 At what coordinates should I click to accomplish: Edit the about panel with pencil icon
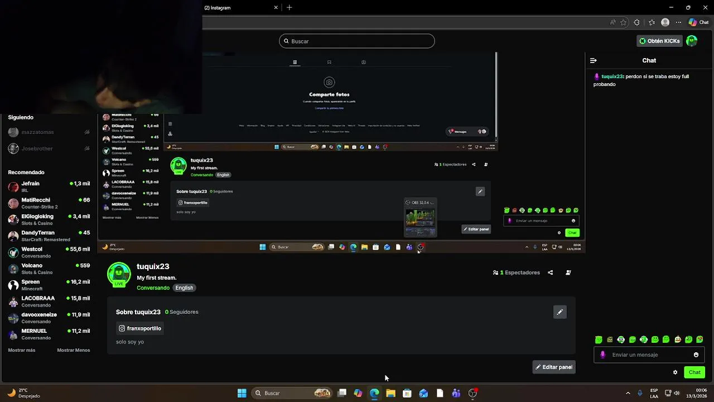tap(559, 312)
